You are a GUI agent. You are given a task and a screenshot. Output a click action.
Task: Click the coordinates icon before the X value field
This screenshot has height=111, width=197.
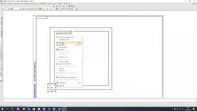pyautogui.click(x=60, y=9)
